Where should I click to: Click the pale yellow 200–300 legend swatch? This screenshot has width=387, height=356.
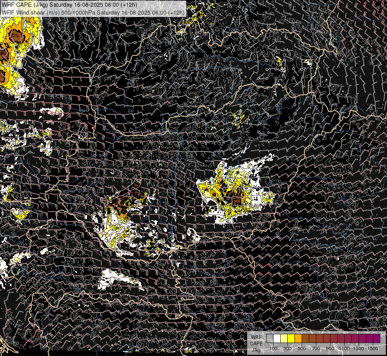tap(284, 338)
